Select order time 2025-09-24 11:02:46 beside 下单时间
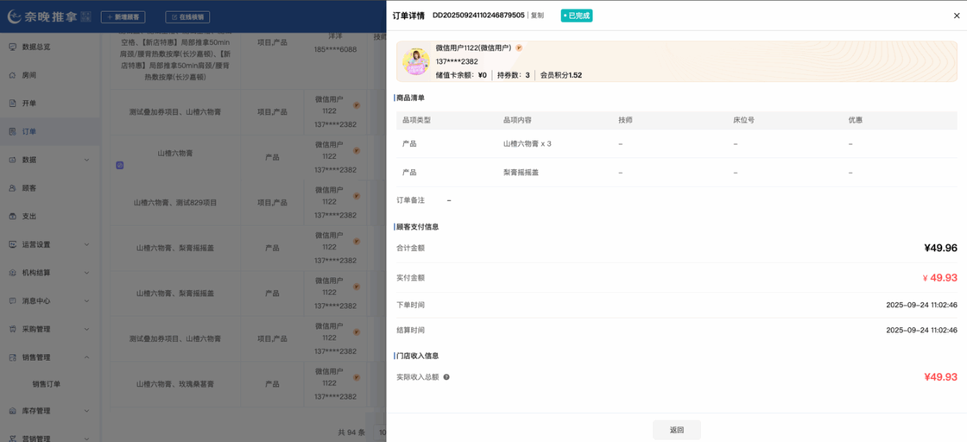The width and height of the screenshot is (967, 442). pyautogui.click(x=921, y=305)
